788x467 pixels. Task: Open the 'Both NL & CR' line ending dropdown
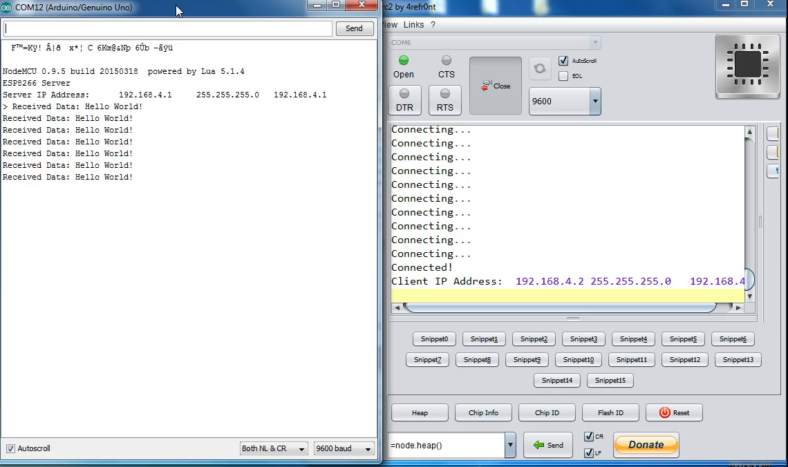tap(274, 448)
